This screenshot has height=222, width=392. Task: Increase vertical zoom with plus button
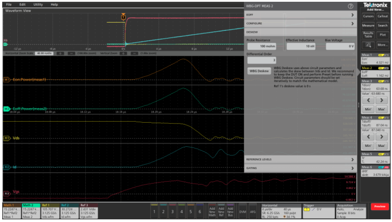pos(123,53)
